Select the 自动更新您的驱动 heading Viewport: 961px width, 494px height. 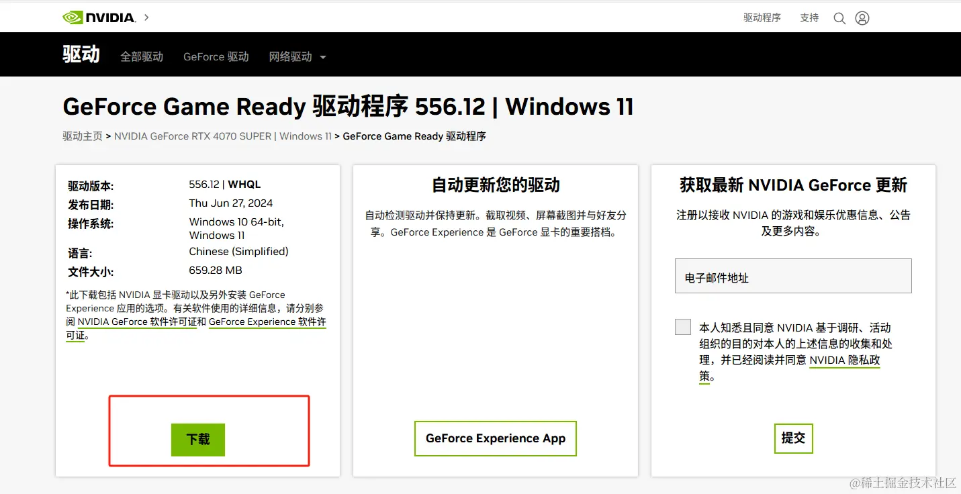point(496,185)
